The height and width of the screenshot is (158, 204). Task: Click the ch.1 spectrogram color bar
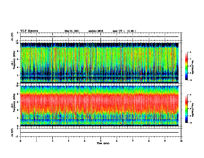click(186, 66)
